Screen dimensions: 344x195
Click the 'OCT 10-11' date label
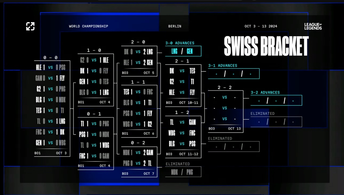189,103
